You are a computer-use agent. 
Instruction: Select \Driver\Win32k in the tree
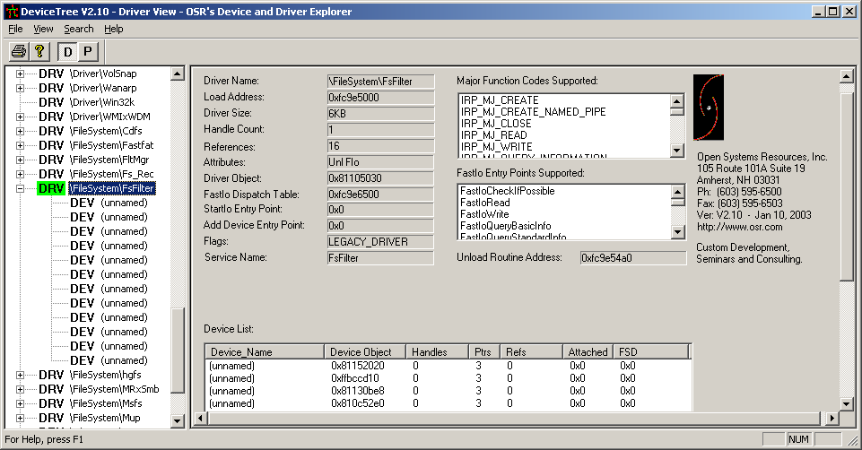click(102, 102)
